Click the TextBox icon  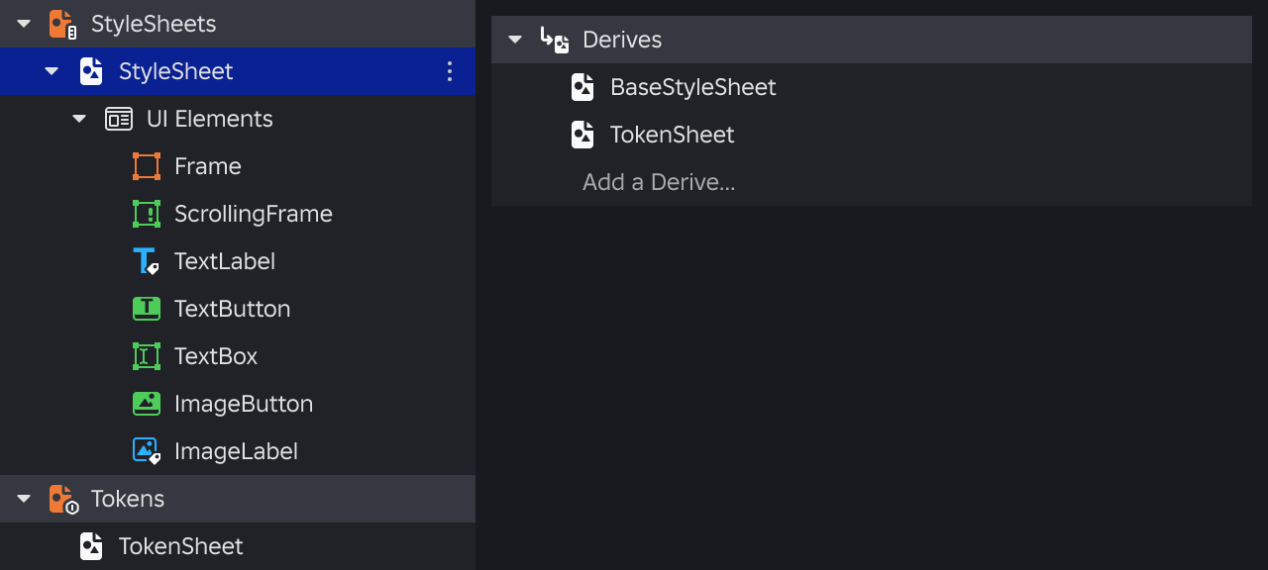click(x=147, y=356)
